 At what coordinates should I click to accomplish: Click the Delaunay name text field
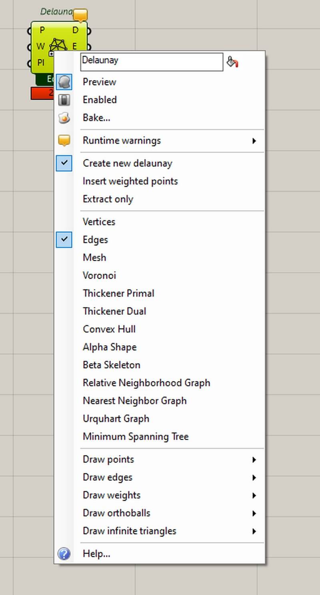(x=152, y=62)
